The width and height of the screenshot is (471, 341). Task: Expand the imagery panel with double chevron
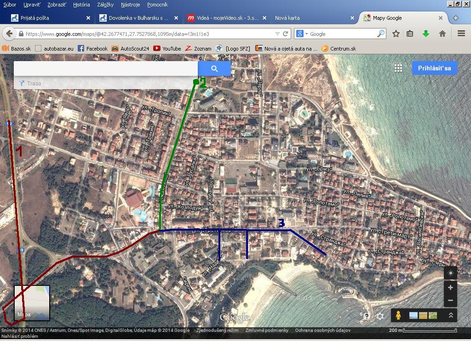click(x=451, y=315)
